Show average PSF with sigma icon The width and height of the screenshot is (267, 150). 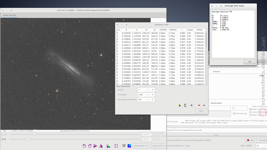click(185, 105)
